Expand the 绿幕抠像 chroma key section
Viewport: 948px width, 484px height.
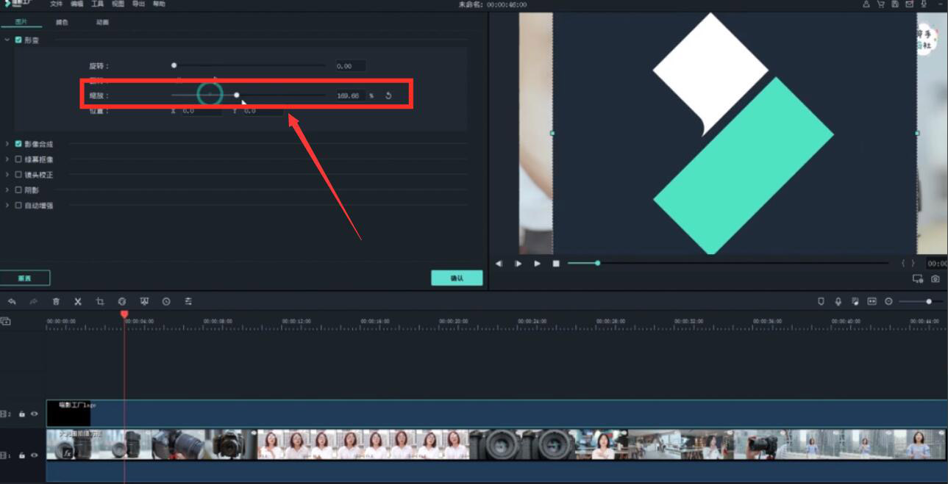(7, 159)
